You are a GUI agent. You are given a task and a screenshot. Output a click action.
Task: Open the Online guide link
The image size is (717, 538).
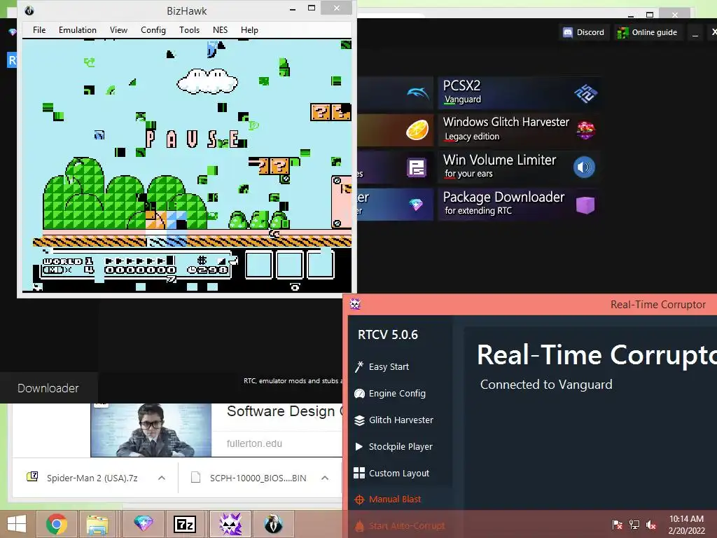[x=648, y=32]
